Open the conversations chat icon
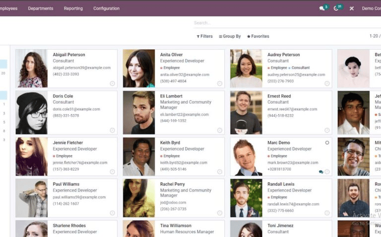 (322, 8)
